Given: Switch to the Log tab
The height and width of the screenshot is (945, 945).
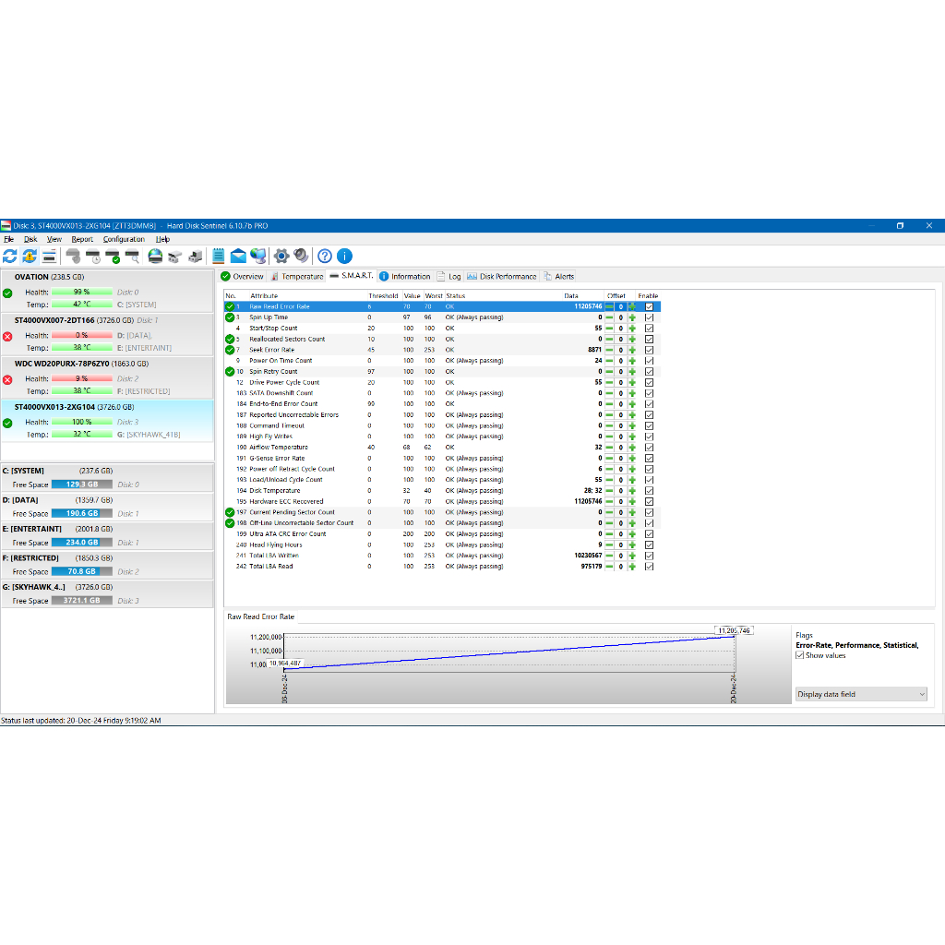Looking at the screenshot, I should coord(449,277).
